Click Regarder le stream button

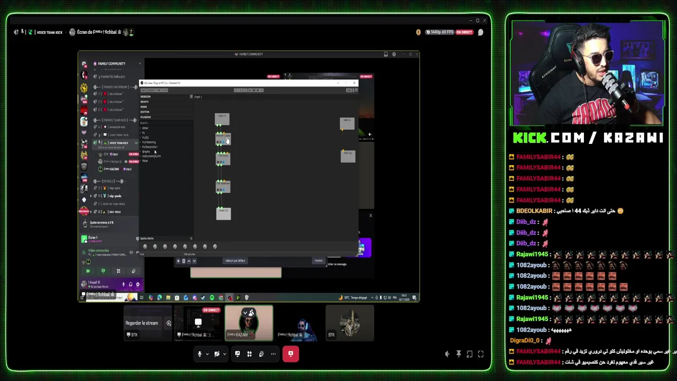pos(142,323)
